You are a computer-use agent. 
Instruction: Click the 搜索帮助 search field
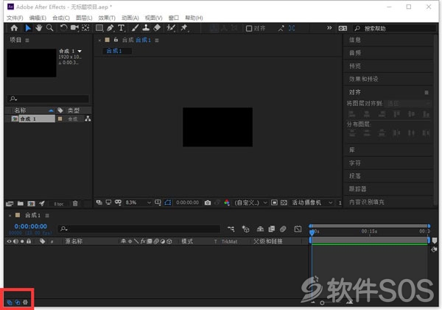click(x=395, y=29)
